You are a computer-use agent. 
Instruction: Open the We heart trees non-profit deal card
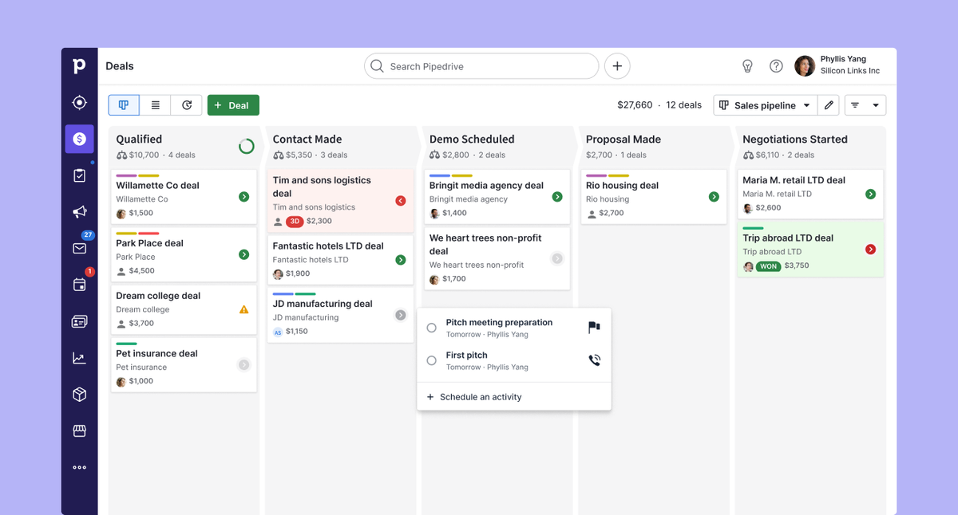[x=497, y=258]
